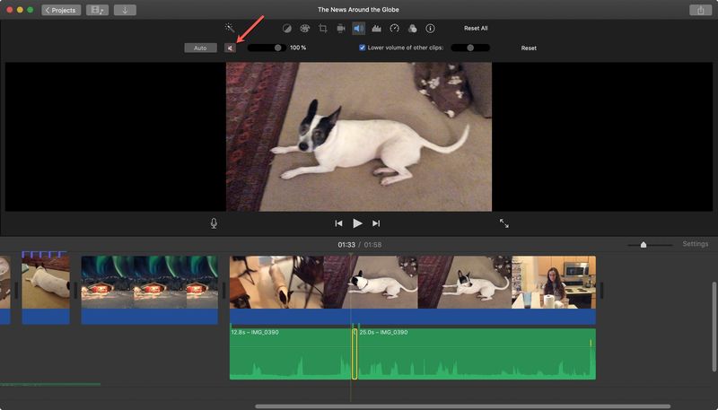The width and height of the screenshot is (718, 410).
Task: Click the 01:58 total duration
Action: [372, 245]
